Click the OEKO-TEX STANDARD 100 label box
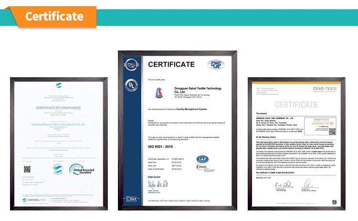Screen dimensions: 358x221 coord(320,126)
